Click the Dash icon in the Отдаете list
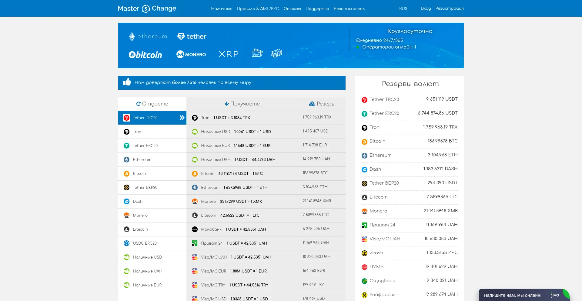The width and height of the screenshot is (582, 301). (x=126, y=202)
